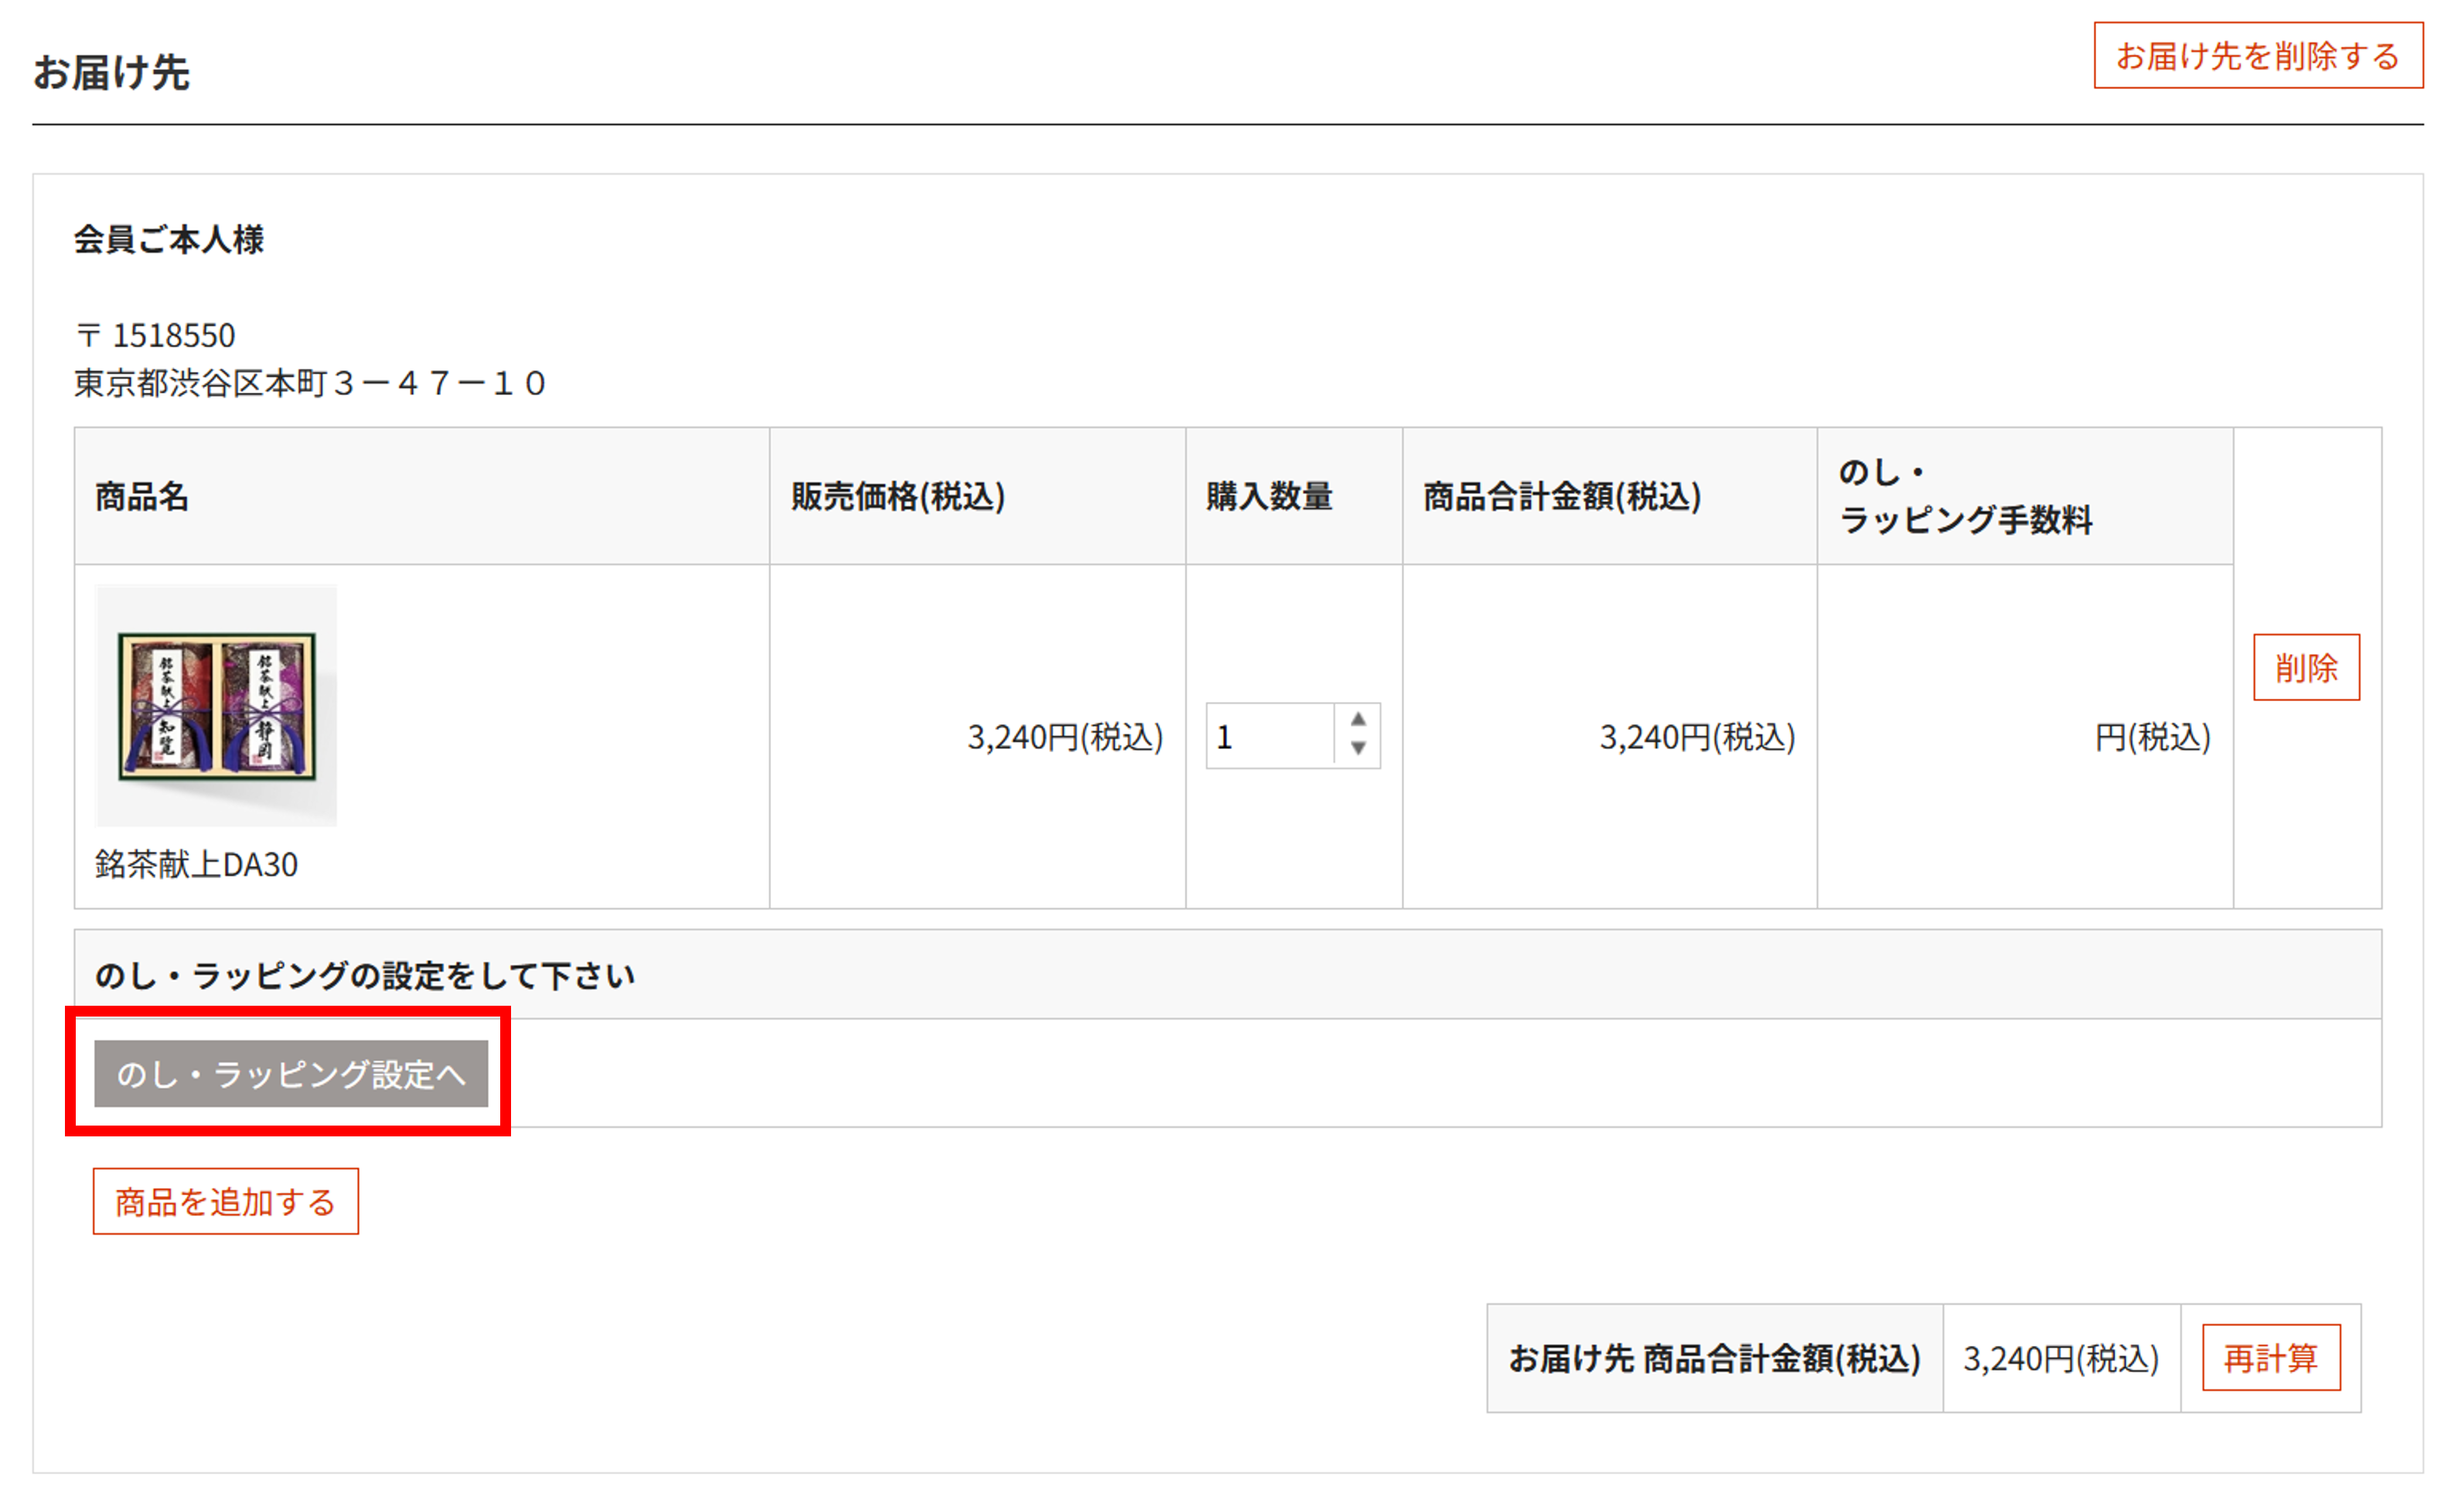Click the 東京都渋谷区本町 address line
This screenshot has height=1509, width=2464.
(310, 383)
